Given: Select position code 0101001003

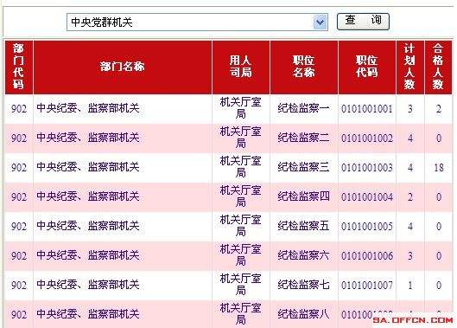Looking at the screenshot, I should pyautogui.click(x=367, y=168).
